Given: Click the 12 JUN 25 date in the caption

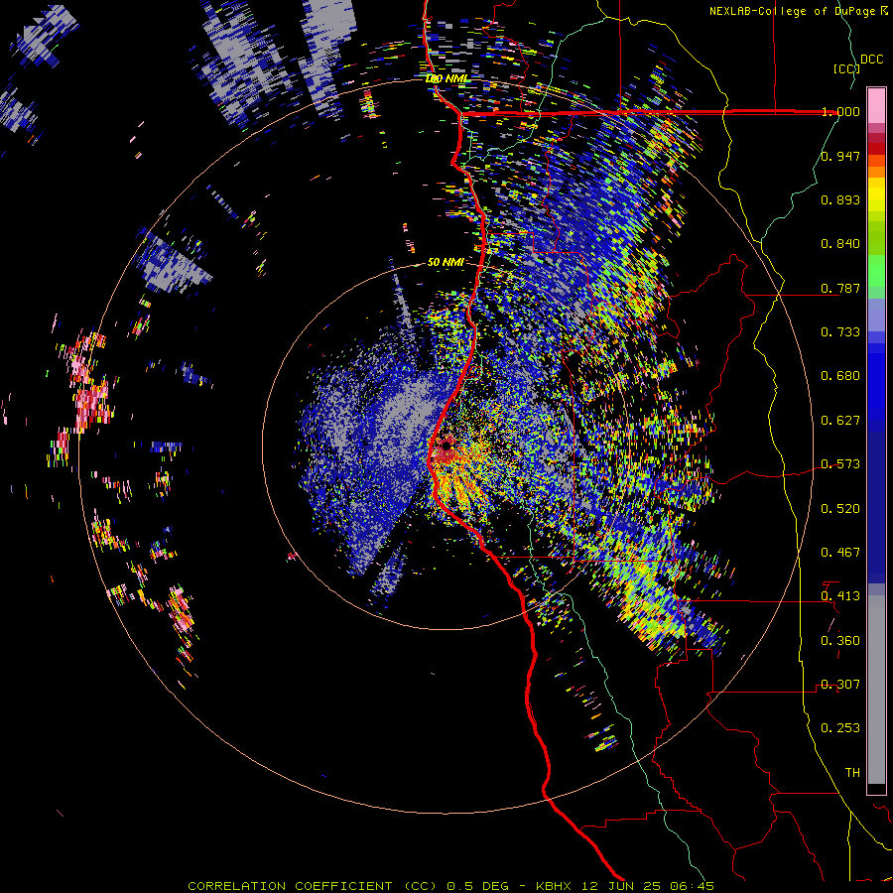Looking at the screenshot, I should coord(621,886).
